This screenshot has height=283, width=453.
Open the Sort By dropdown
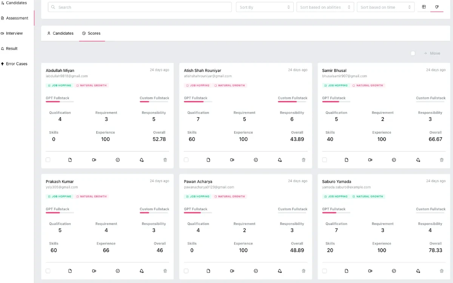(x=264, y=7)
